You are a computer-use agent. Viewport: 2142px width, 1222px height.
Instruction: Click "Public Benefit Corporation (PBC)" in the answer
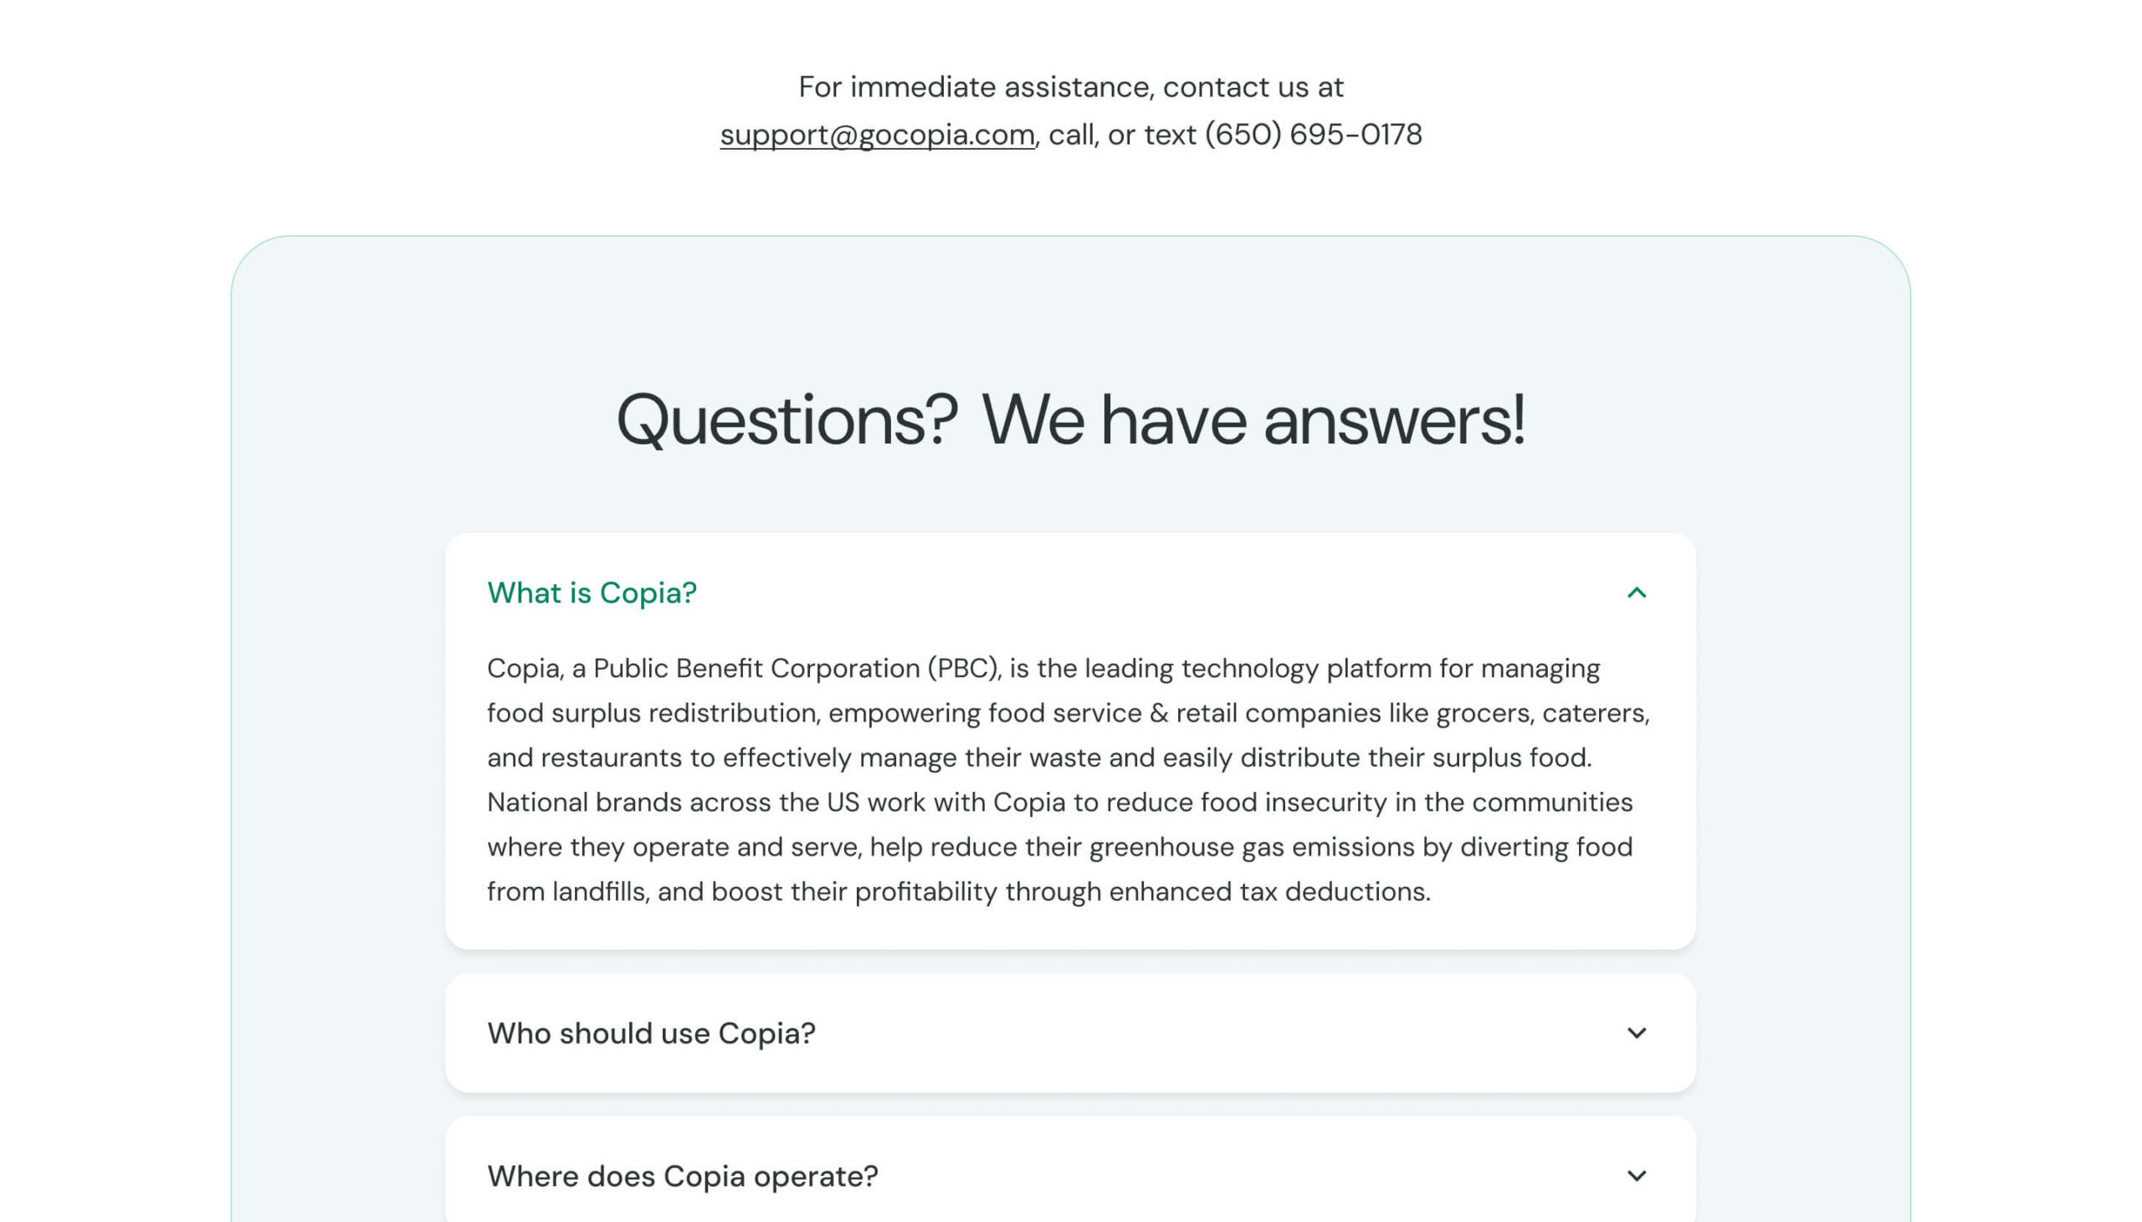coord(797,668)
